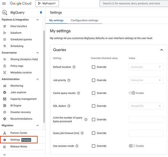
Task: Click the Scheduled queries clock icon
Action: 5,40
